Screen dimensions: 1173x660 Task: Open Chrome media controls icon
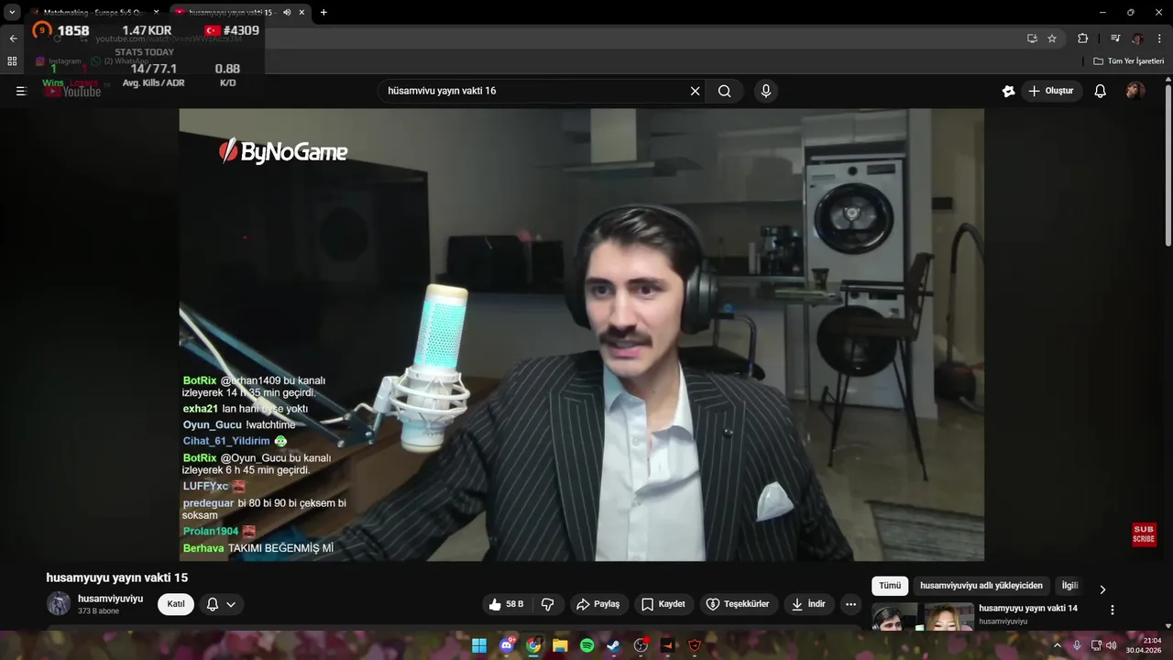click(1115, 38)
